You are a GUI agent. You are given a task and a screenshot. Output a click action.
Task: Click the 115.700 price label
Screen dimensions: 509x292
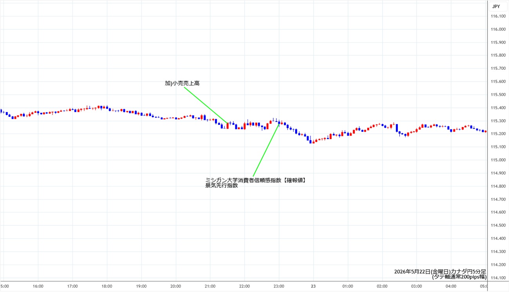498,69
